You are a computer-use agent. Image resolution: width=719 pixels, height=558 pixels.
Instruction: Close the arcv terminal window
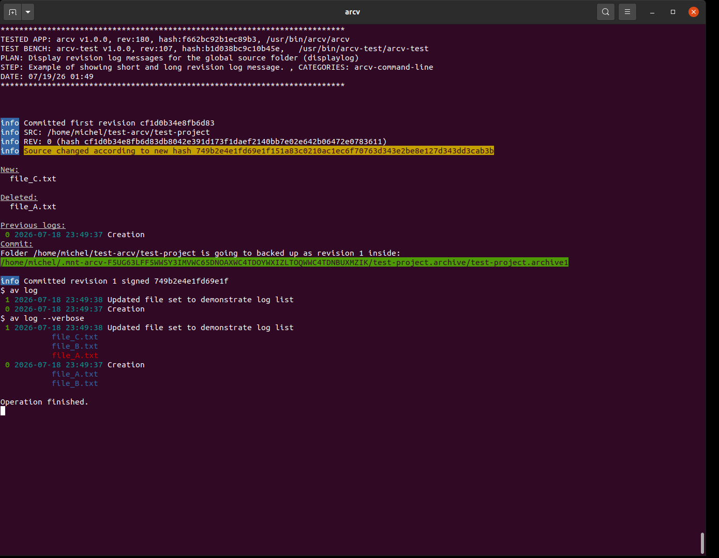pos(694,12)
